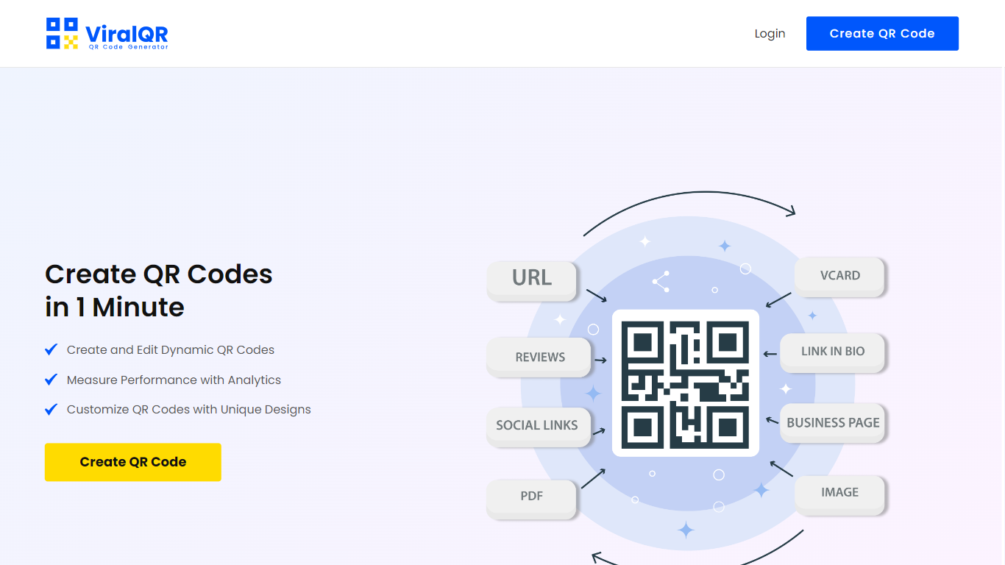1005x565 pixels.
Task: Click checkmark beside Create and Edit Dynamic
Action: 51,349
